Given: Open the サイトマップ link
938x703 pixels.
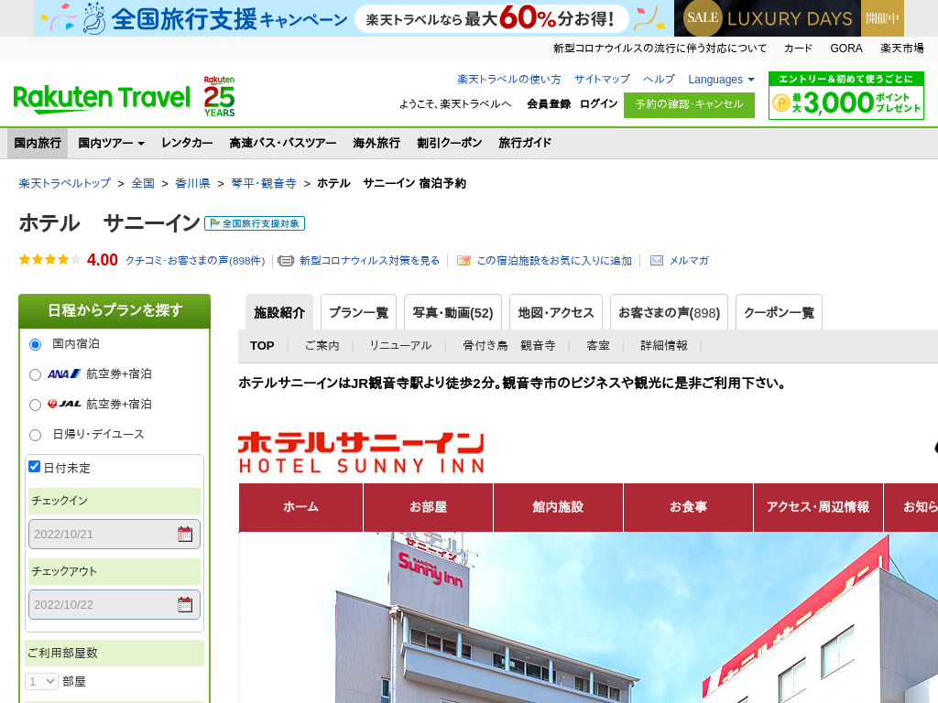Looking at the screenshot, I should 602,79.
